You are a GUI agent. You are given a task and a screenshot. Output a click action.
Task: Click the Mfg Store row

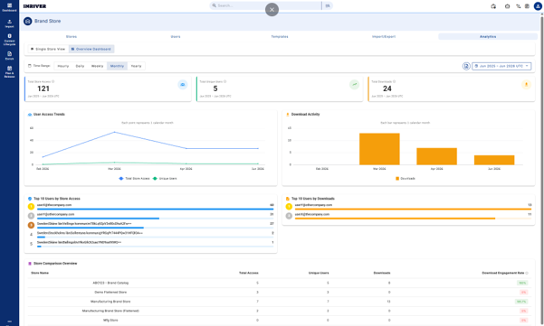(280, 320)
